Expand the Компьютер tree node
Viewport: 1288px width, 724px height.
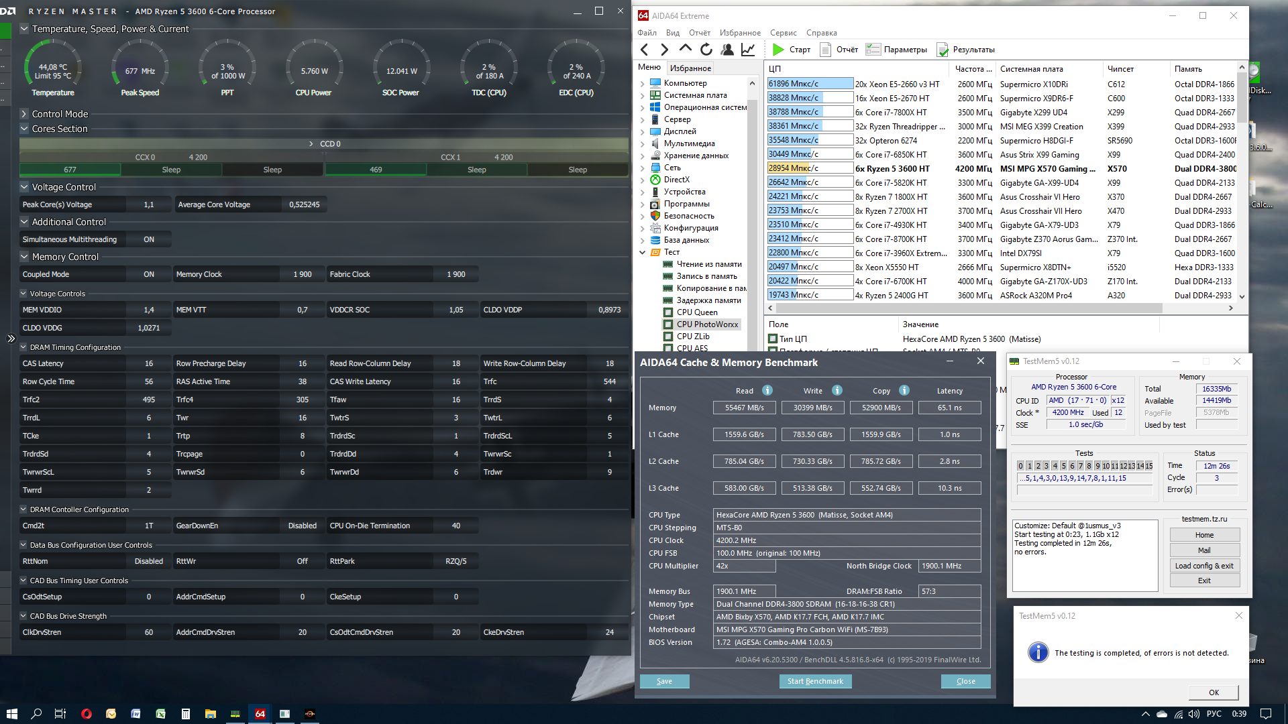coord(643,83)
